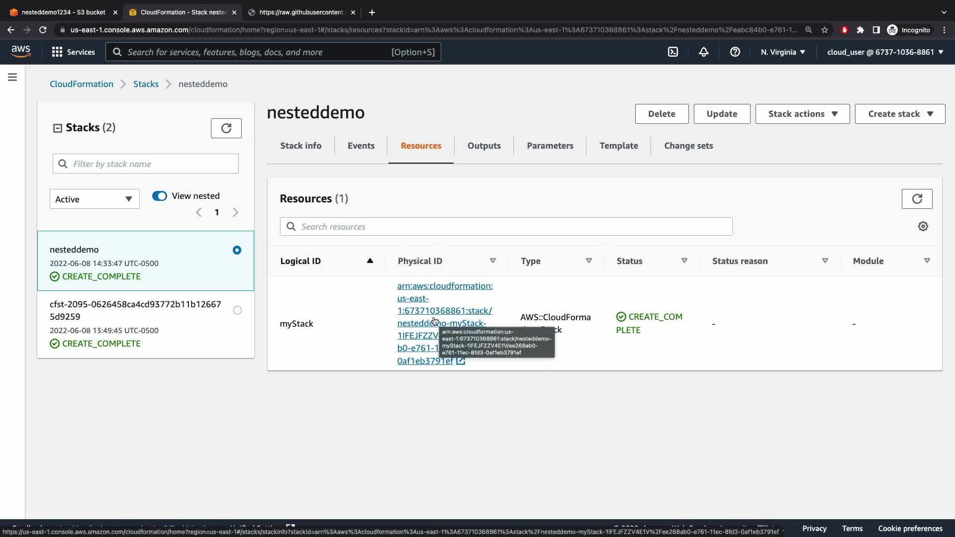Switch to the Template tab
Image resolution: width=955 pixels, height=537 pixels.
pos(618,146)
